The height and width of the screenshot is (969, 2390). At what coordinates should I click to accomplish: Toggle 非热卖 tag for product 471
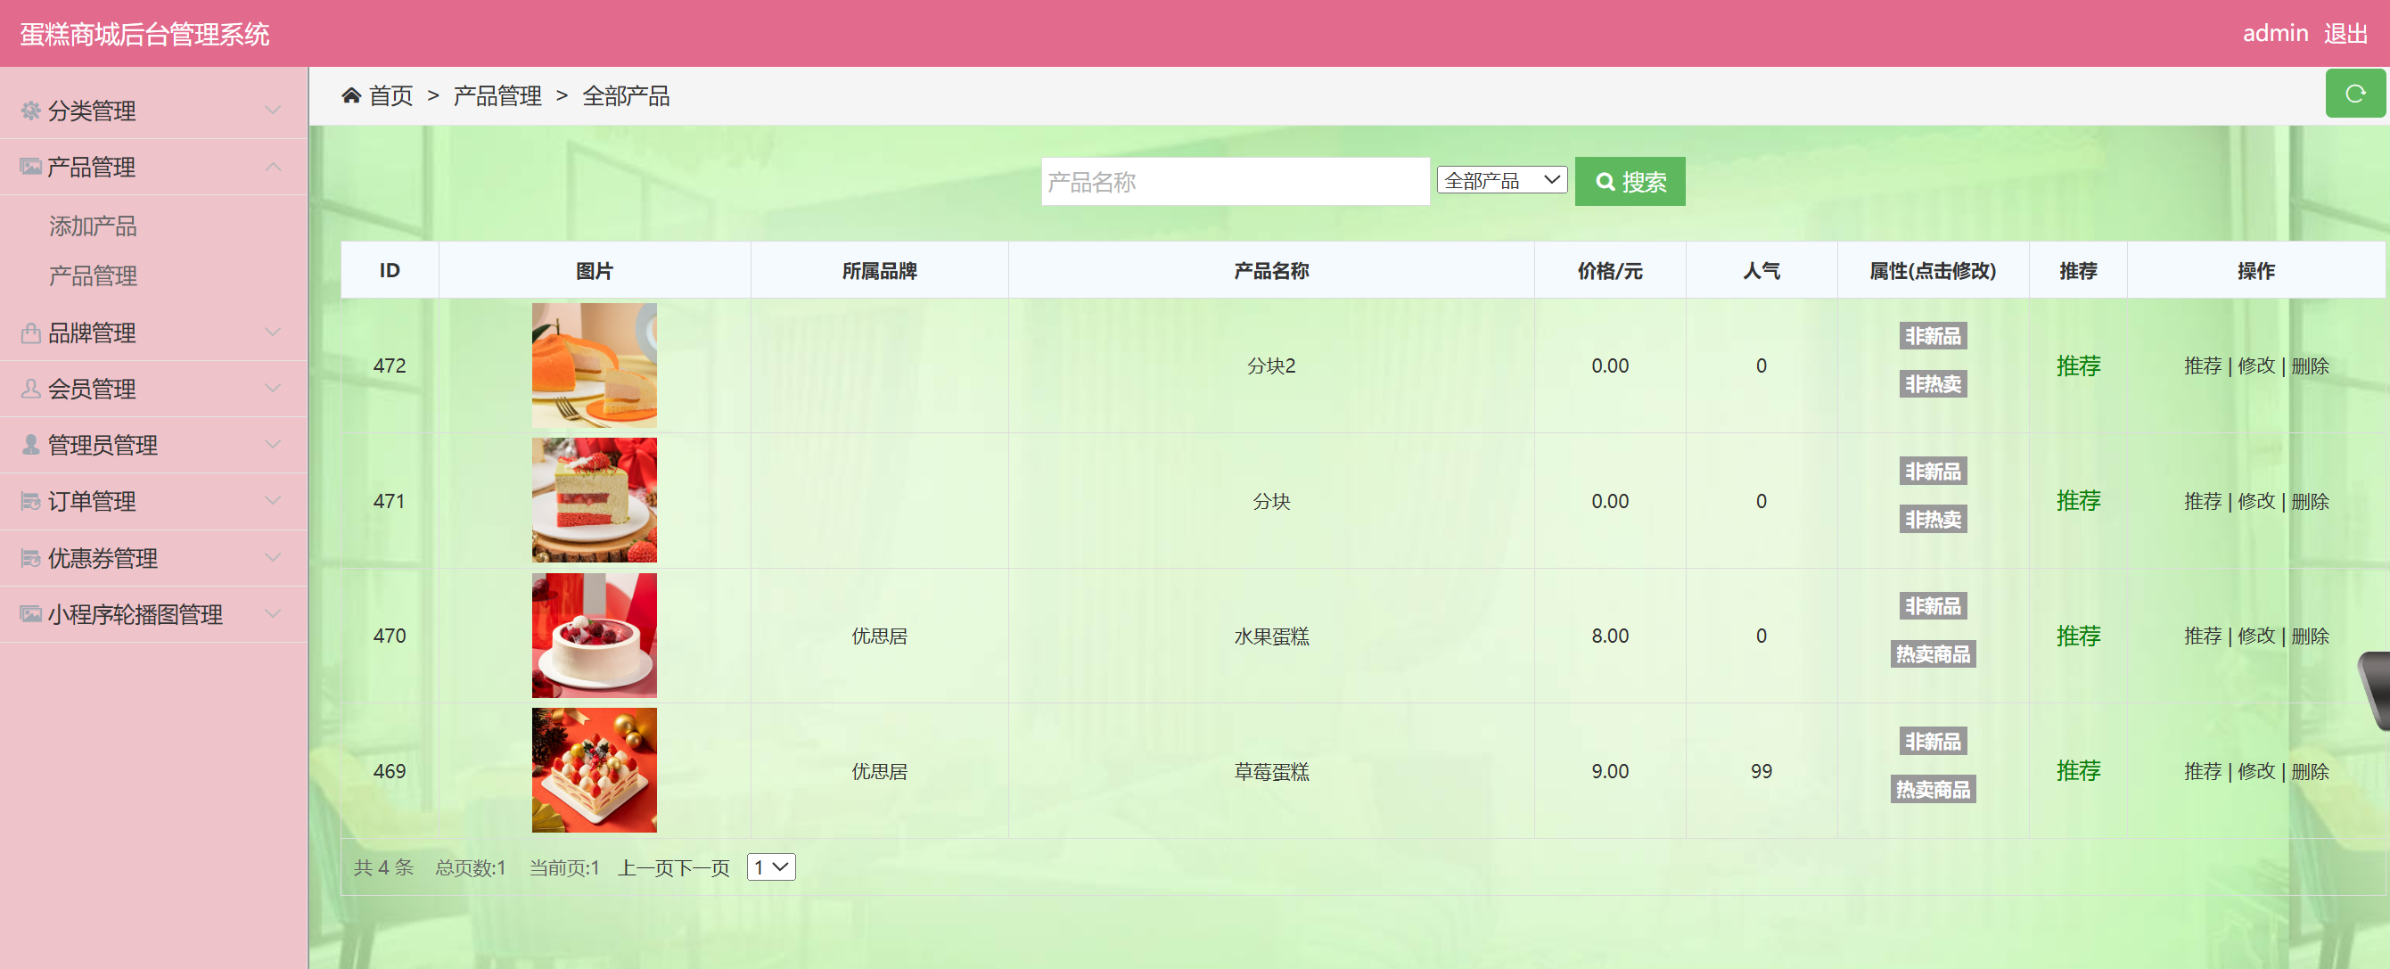(1932, 520)
